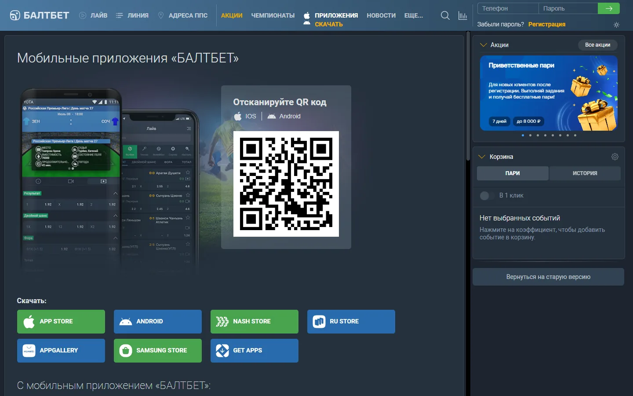Submit login with the green arrow button
This screenshot has height=396, width=633.
pos(609,8)
